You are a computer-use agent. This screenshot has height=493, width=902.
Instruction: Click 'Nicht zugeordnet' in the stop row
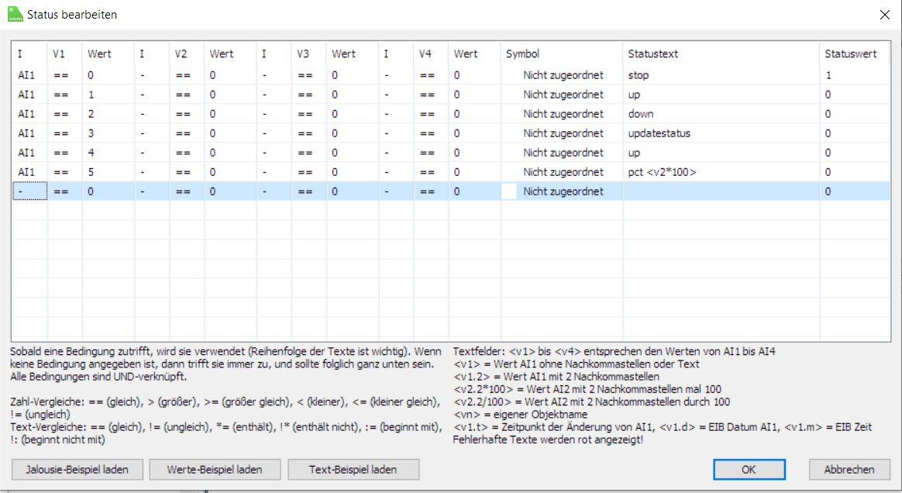pyautogui.click(x=563, y=75)
